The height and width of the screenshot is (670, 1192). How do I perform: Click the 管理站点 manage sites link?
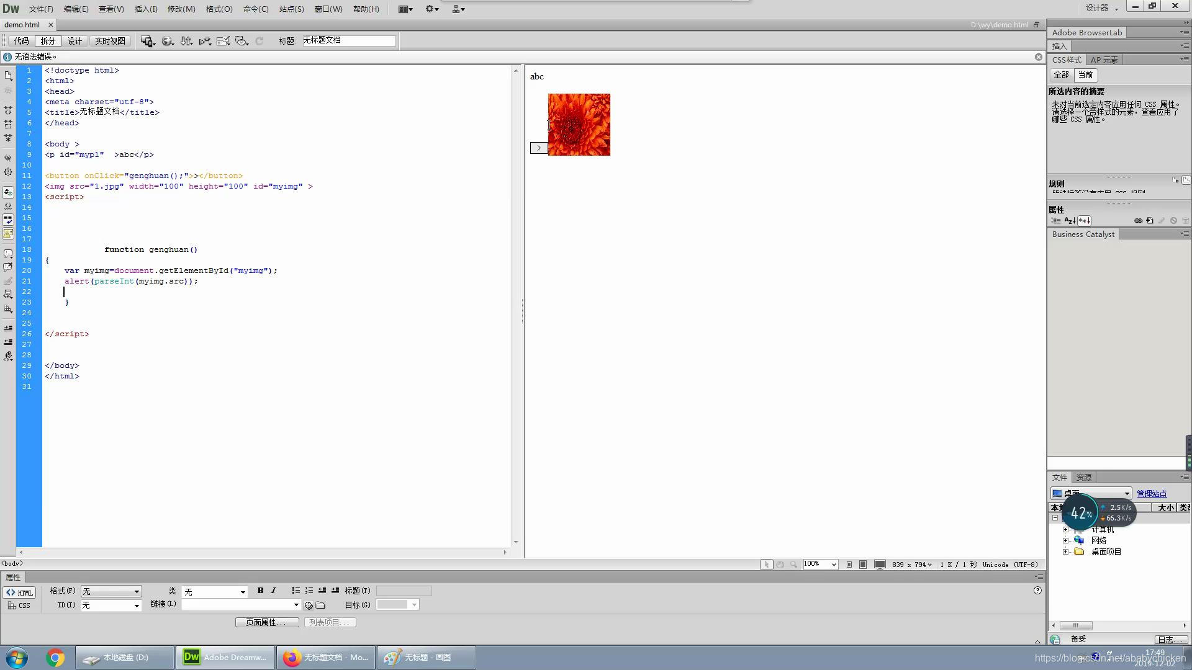tap(1152, 494)
